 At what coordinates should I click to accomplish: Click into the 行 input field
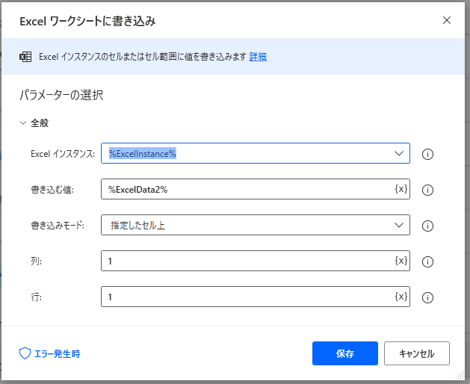point(248,297)
